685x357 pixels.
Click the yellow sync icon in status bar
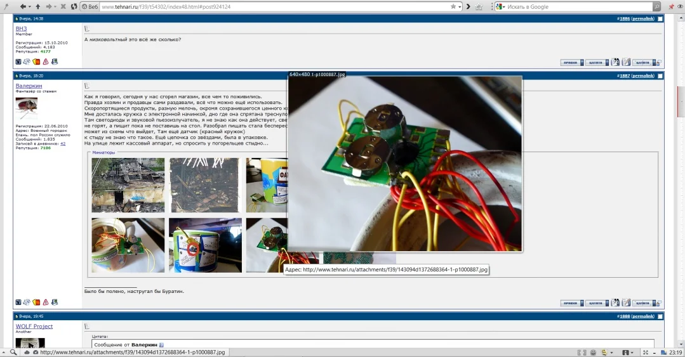tap(604, 352)
